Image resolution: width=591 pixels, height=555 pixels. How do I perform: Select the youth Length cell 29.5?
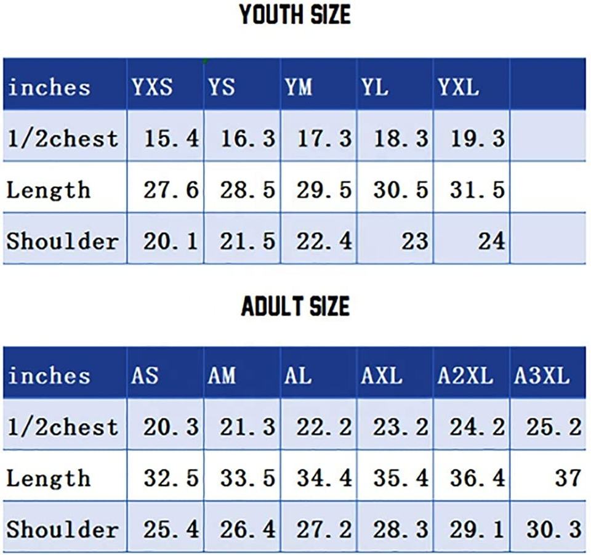324,190
